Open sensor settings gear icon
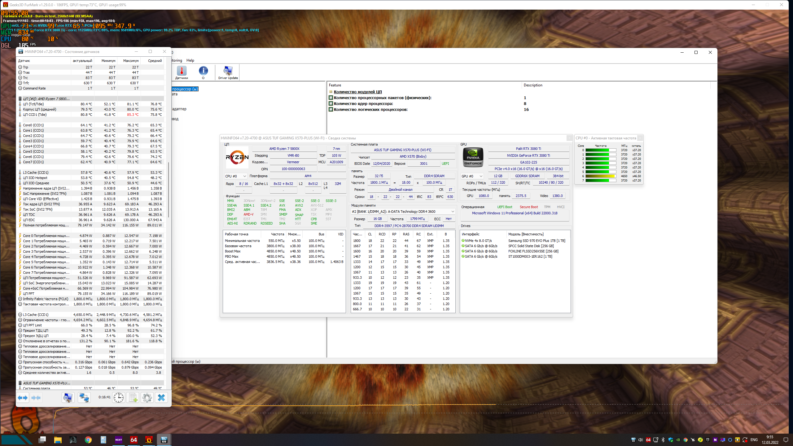 coord(147,398)
